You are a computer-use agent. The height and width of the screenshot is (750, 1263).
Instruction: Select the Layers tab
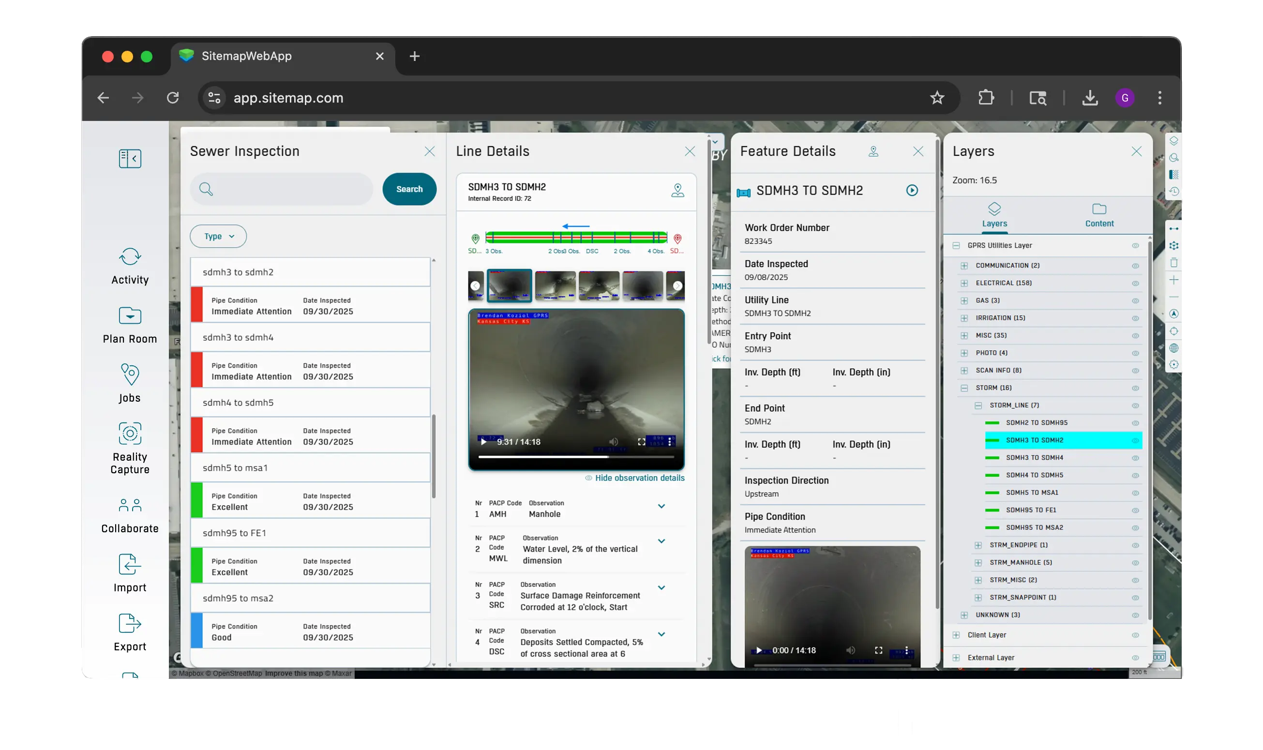994,215
